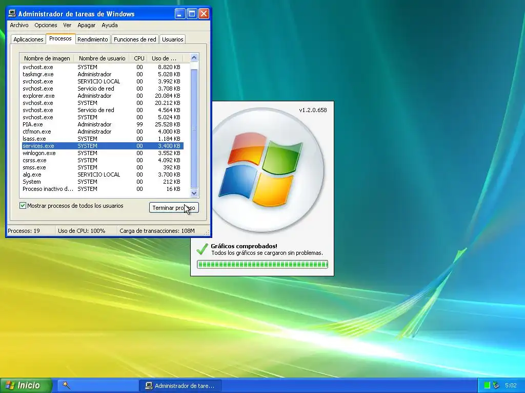Select the PIA.exe process row
This screenshot has height=393, width=525.
tap(102, 124)
